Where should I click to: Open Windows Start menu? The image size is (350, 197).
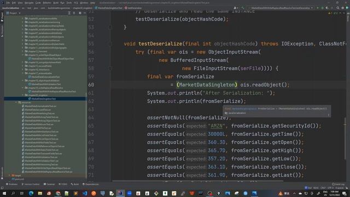coord(4,193)
